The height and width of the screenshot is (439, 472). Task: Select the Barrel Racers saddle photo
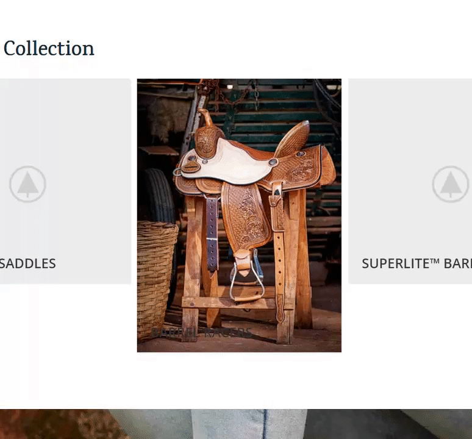(x=239, y=215)
